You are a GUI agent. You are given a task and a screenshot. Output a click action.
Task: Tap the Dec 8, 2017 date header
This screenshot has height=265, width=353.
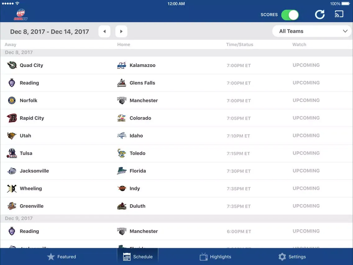tap(19, 53)
